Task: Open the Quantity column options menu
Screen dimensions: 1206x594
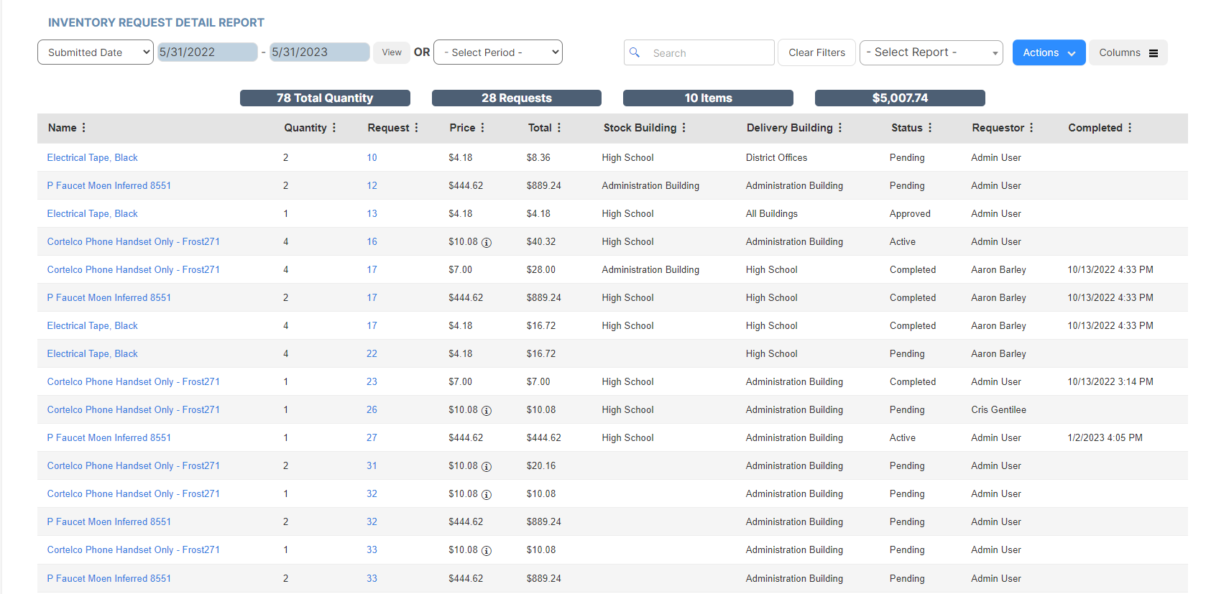Action: [x=334, y=128]
